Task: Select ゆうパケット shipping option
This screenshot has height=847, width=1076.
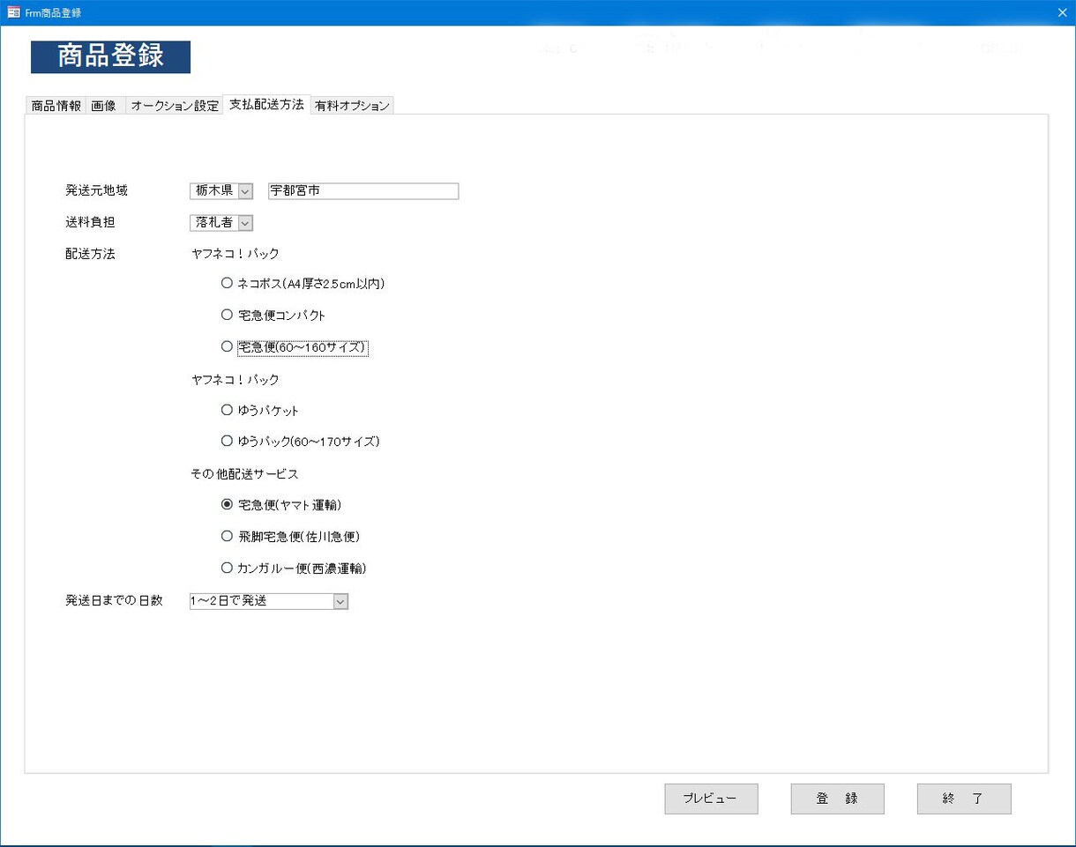Action: pos(227,410)
